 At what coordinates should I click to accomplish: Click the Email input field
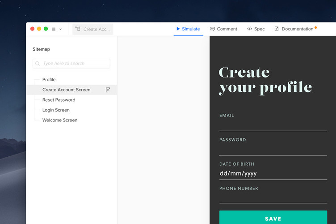[x=273, y=125]
